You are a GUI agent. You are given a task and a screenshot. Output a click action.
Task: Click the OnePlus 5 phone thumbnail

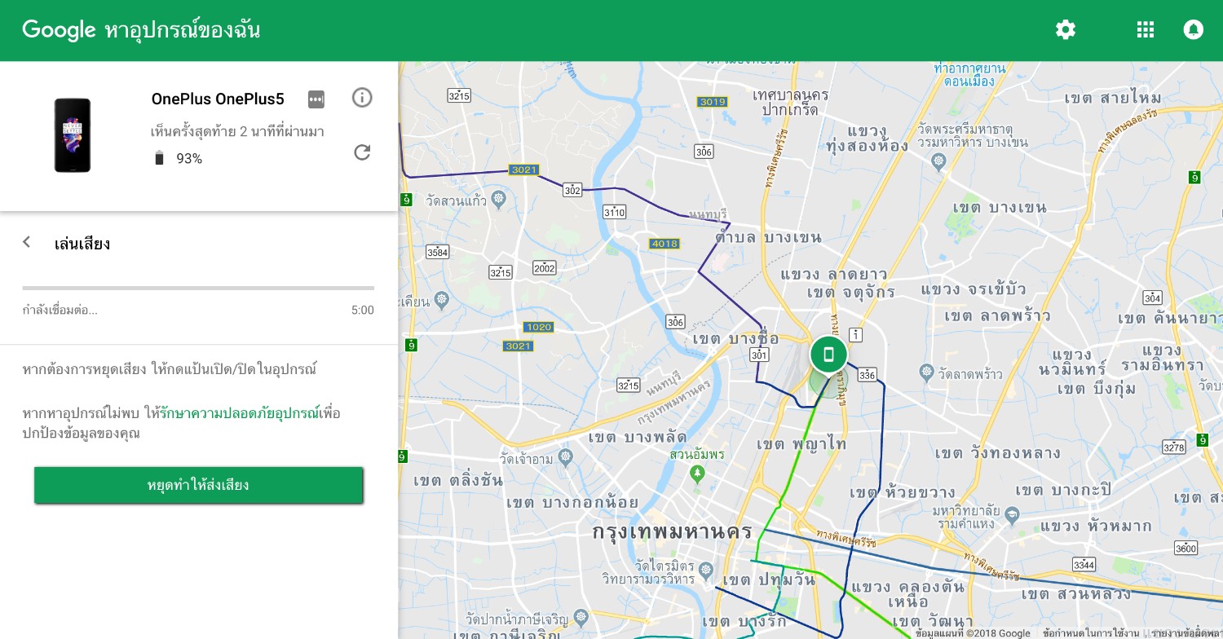[73, 135]
